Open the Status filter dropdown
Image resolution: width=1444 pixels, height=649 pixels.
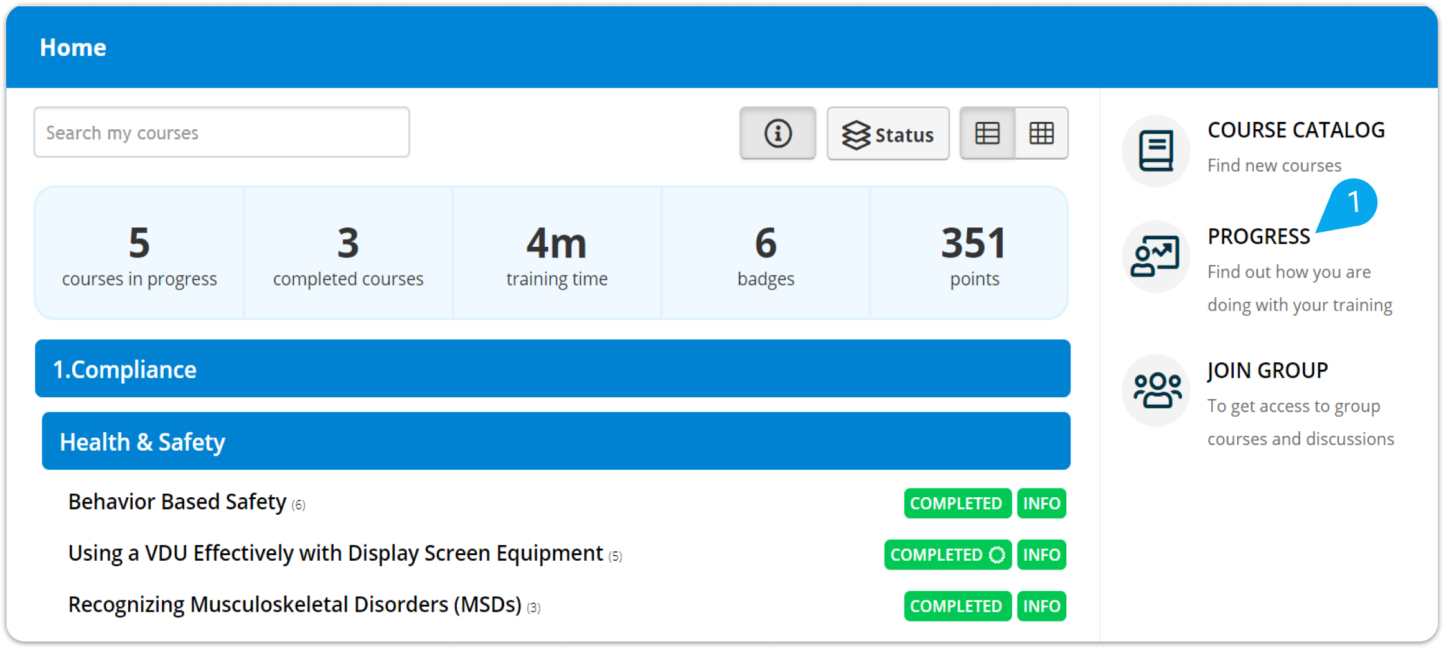[888, 133]
